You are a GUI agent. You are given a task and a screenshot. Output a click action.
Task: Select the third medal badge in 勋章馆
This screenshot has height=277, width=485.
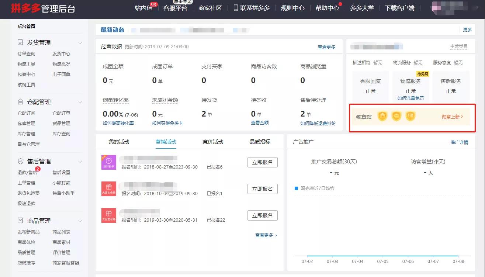click(410, 116)
